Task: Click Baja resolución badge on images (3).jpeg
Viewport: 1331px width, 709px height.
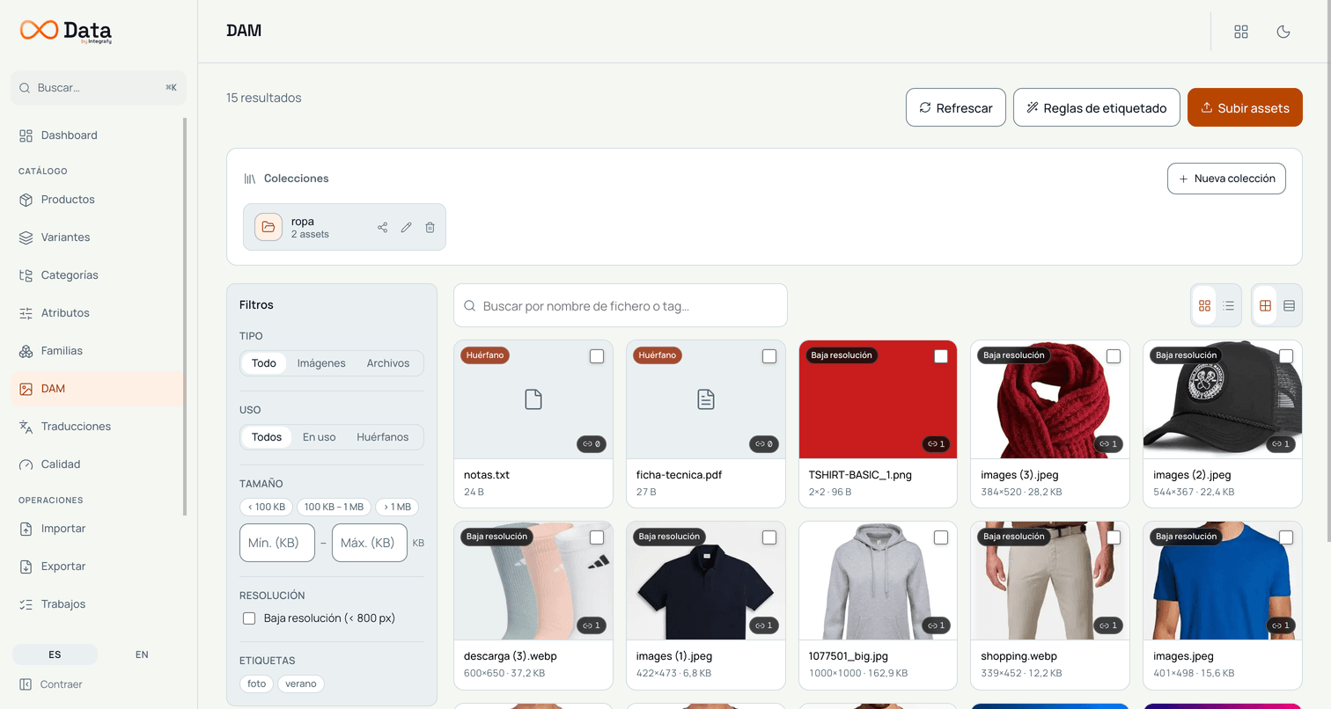Action: point(1014,355)
